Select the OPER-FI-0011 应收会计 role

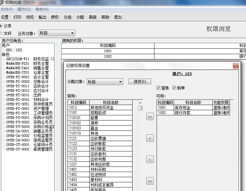27,86
